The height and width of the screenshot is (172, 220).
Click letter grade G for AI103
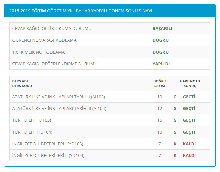tap(175, 97)
